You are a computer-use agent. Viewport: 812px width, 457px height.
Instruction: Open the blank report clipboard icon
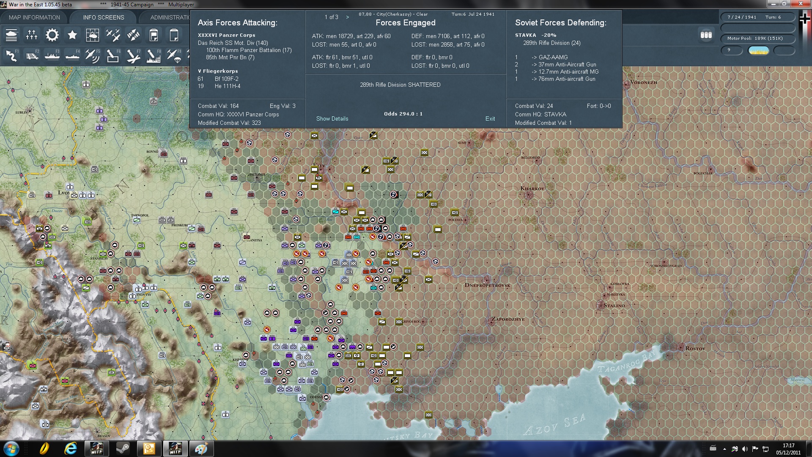pos(174,35)
